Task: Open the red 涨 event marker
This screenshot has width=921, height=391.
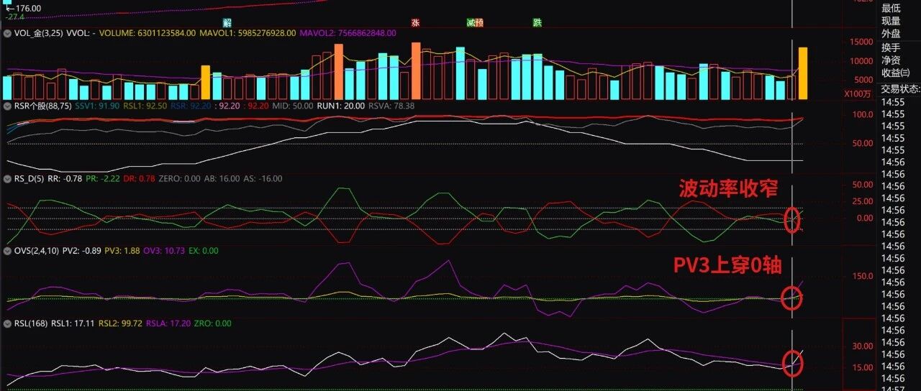Action: 415,22
